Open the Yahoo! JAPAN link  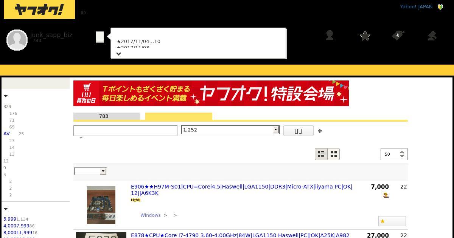pyautogui.click(x=416, y=7)
